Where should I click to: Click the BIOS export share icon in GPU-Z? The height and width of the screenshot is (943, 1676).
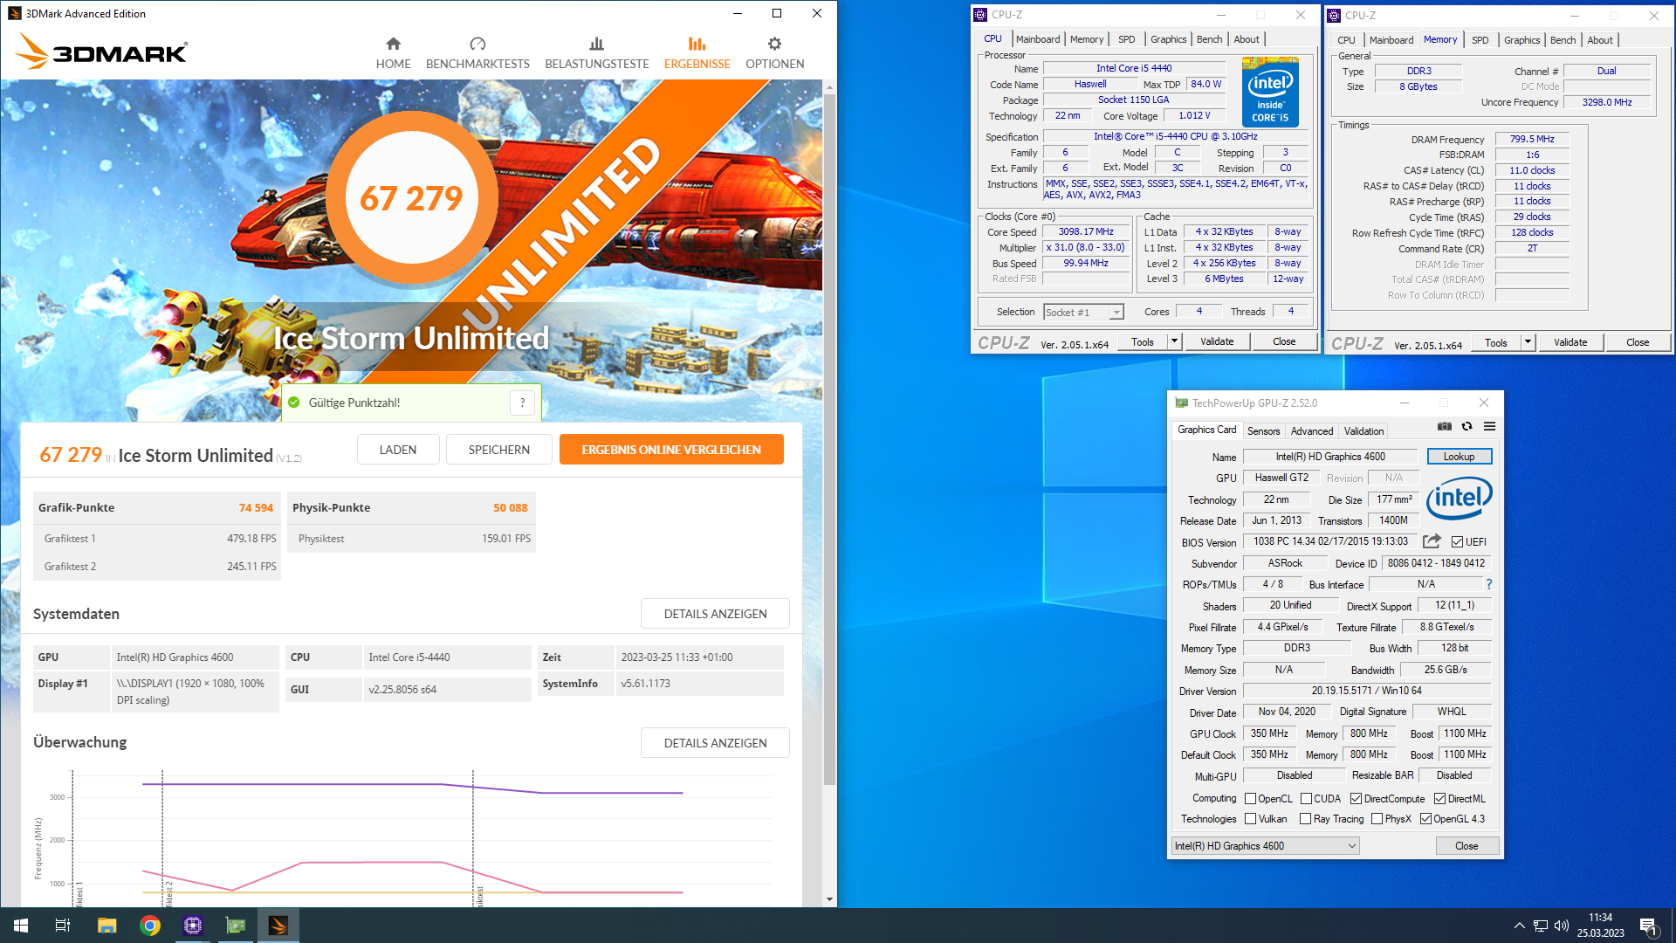click(1432, 541)
